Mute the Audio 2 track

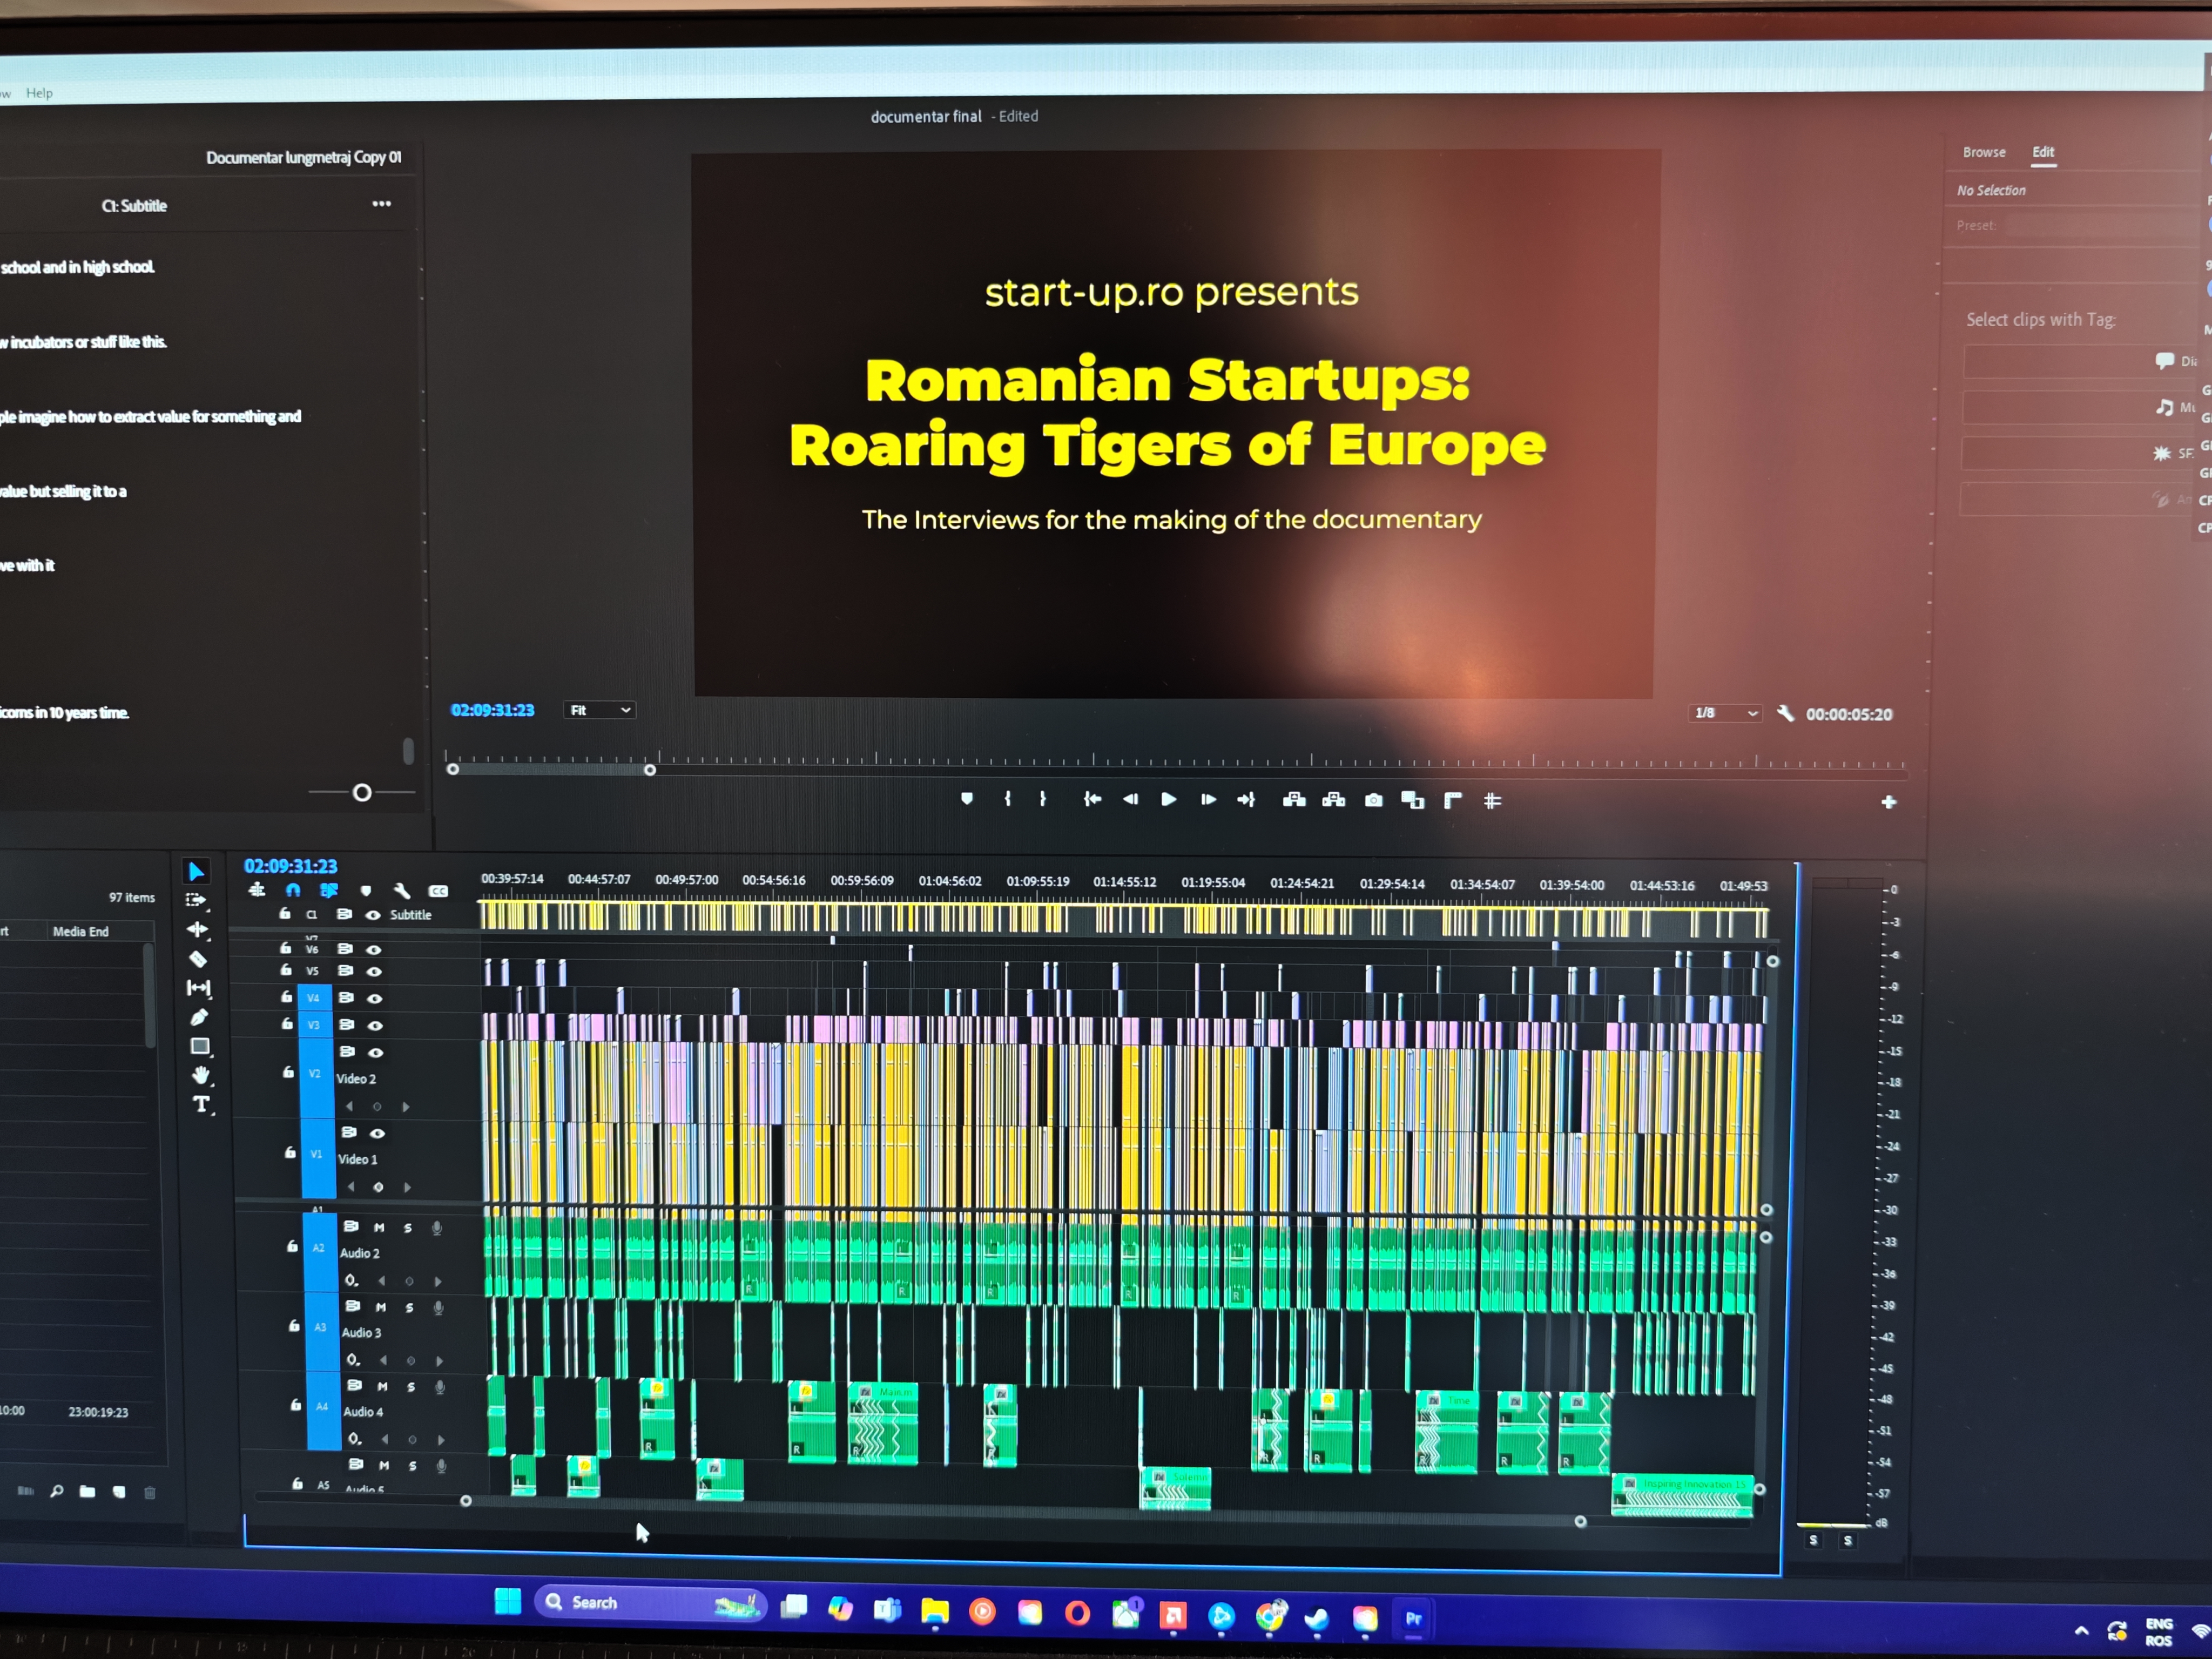tap(379, 1227)
